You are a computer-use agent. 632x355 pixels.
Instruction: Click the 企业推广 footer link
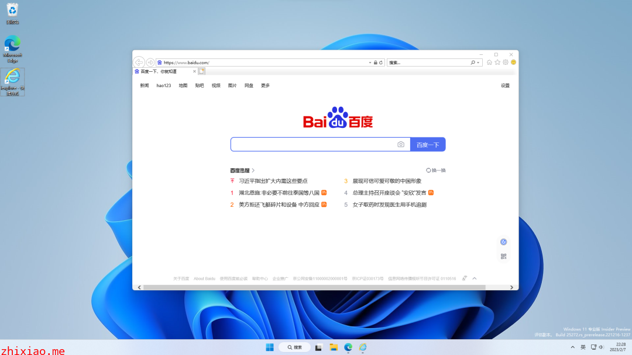tap(280, 279)
